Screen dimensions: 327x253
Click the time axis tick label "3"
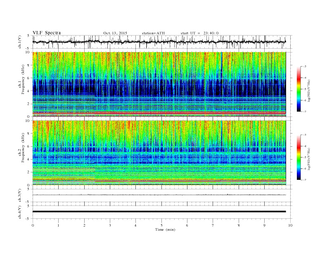pos(110,225)
